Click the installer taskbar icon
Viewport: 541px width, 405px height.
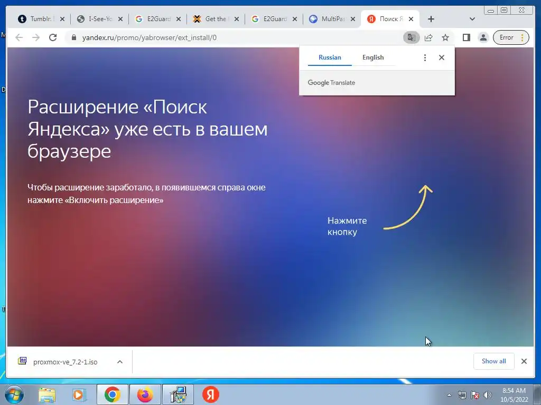pos(178,394)
